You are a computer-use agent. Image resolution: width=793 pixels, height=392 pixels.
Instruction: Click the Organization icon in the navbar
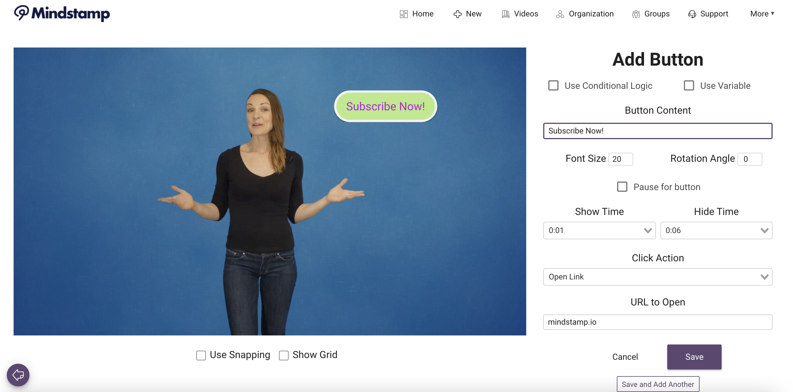[560, 14]
